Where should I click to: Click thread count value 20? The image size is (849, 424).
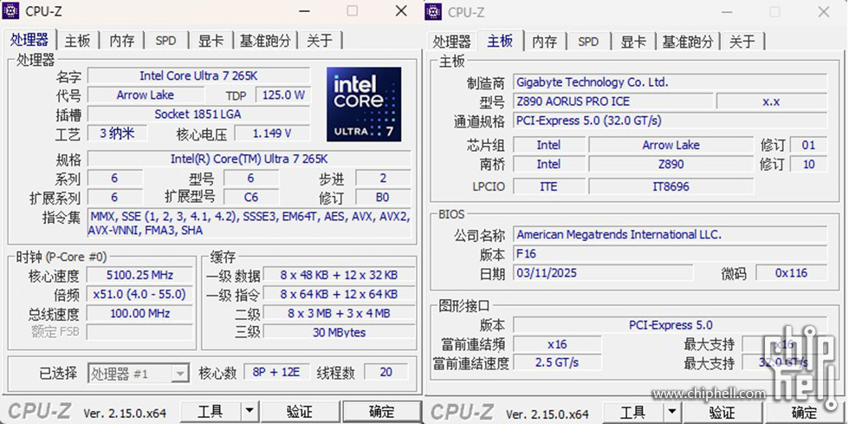386,373
